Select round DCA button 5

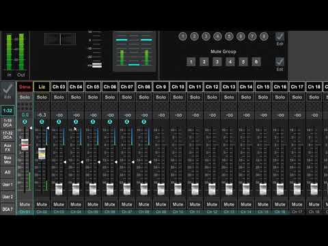(229, 36)
